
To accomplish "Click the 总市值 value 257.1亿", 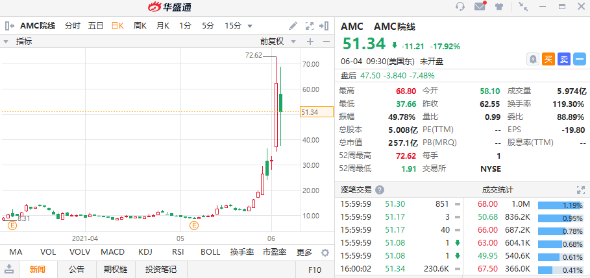I will pos(403,143).
